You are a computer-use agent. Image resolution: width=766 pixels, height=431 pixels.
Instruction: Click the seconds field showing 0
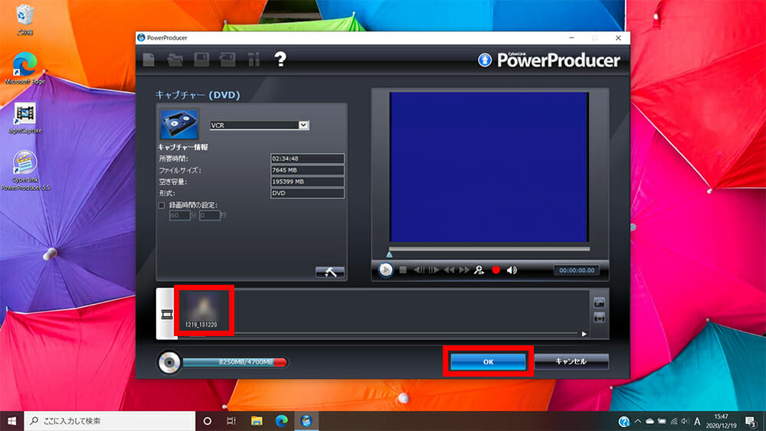(x=210, y=215)
